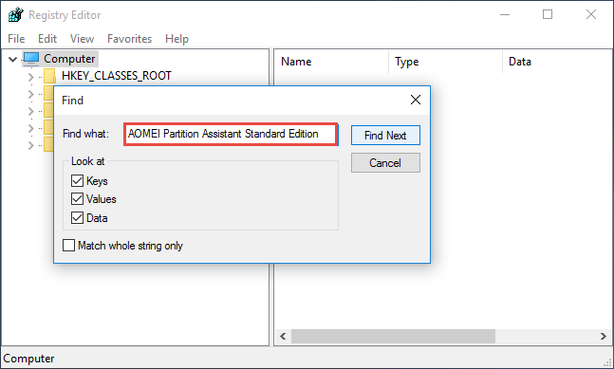Click the HKEY_CLASSES_ROOT folder icon

point(49,76)
